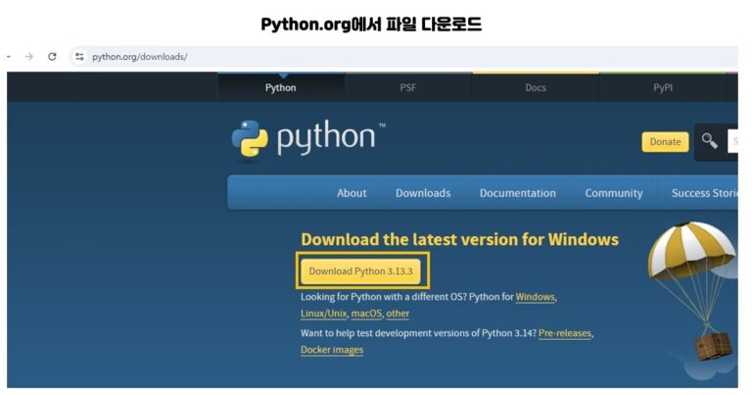Open the PyPI tab
Image resolution: width=752 pixels, height=395 pixels.
click(x=663, y=88)
